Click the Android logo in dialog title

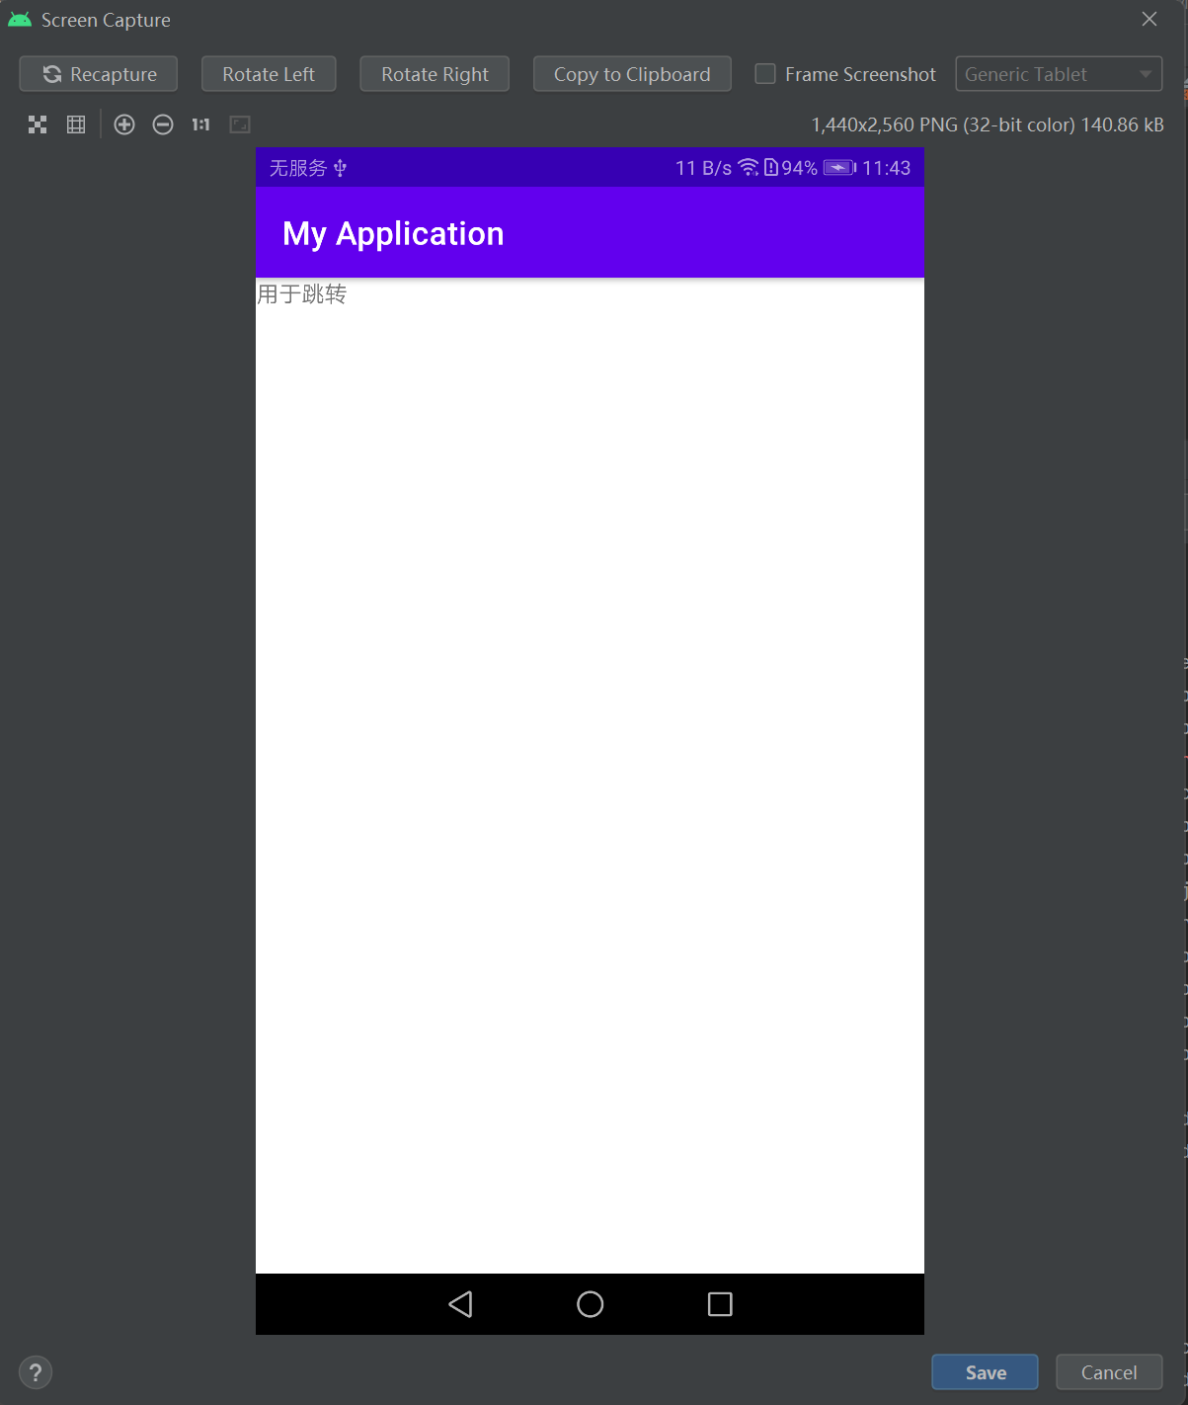pyautogui.click(x=20, y=20)
